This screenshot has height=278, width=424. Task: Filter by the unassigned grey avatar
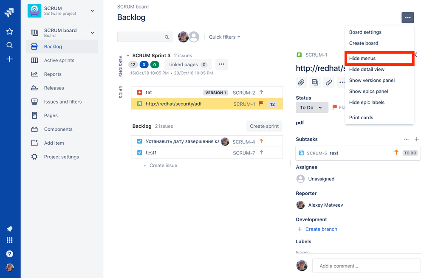pos(194,37)
